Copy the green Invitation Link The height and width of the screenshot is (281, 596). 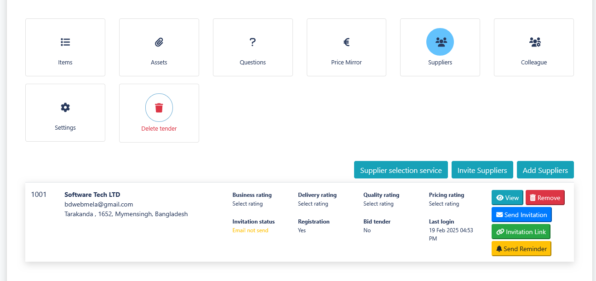click(x=521, y=232)
